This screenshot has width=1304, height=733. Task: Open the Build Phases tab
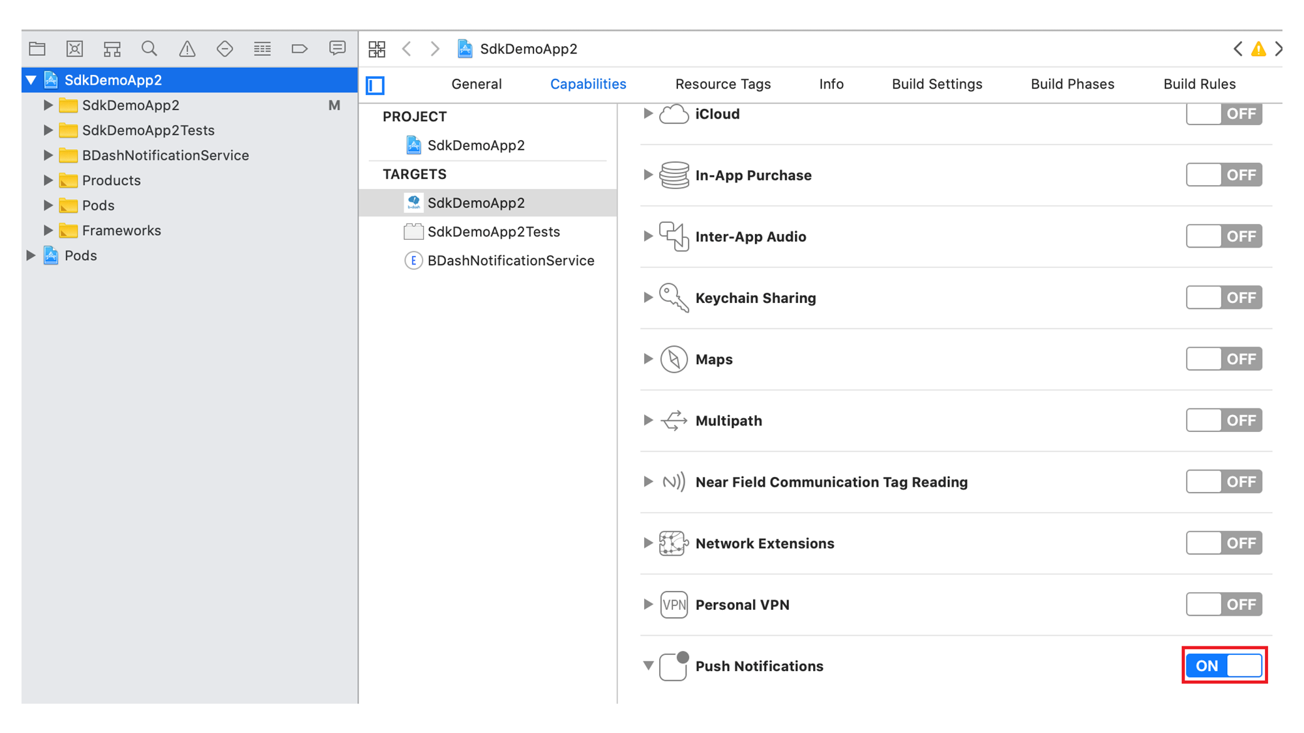coord(1073,84)
